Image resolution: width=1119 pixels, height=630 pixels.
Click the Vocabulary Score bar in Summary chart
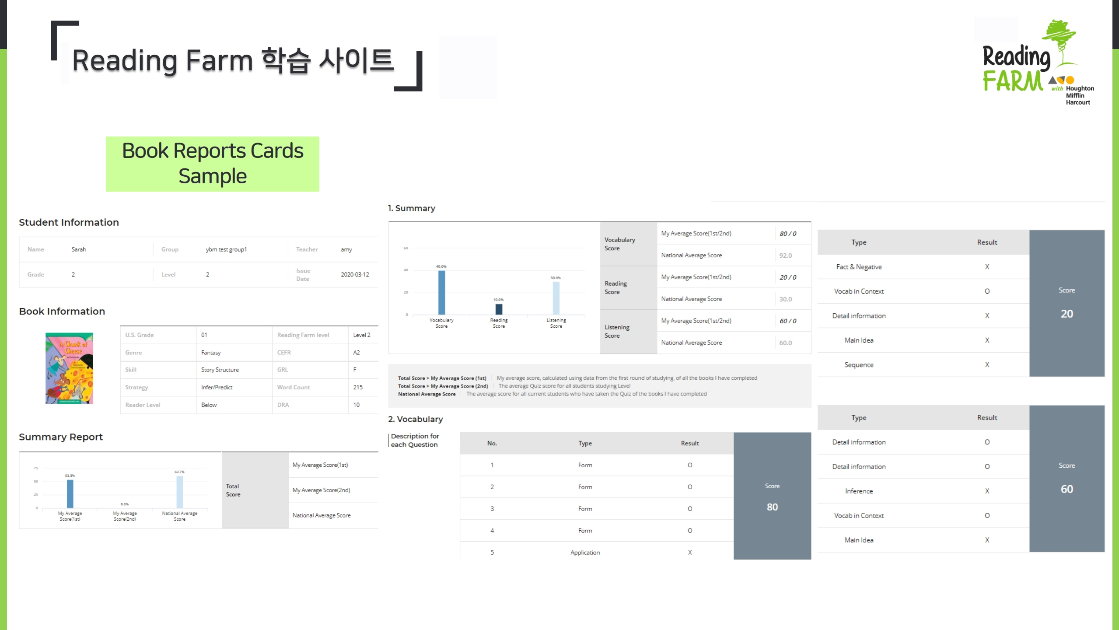tap(441, 292)
